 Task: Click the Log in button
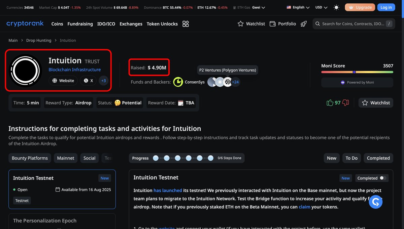386,7
